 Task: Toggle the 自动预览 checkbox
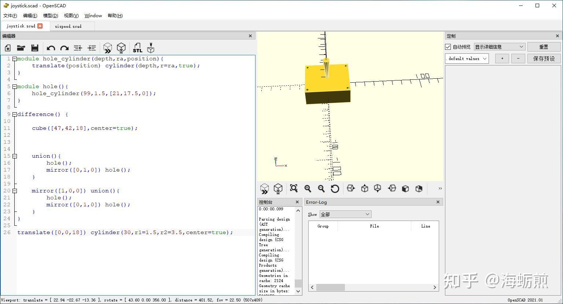click(x=448, y=47)
